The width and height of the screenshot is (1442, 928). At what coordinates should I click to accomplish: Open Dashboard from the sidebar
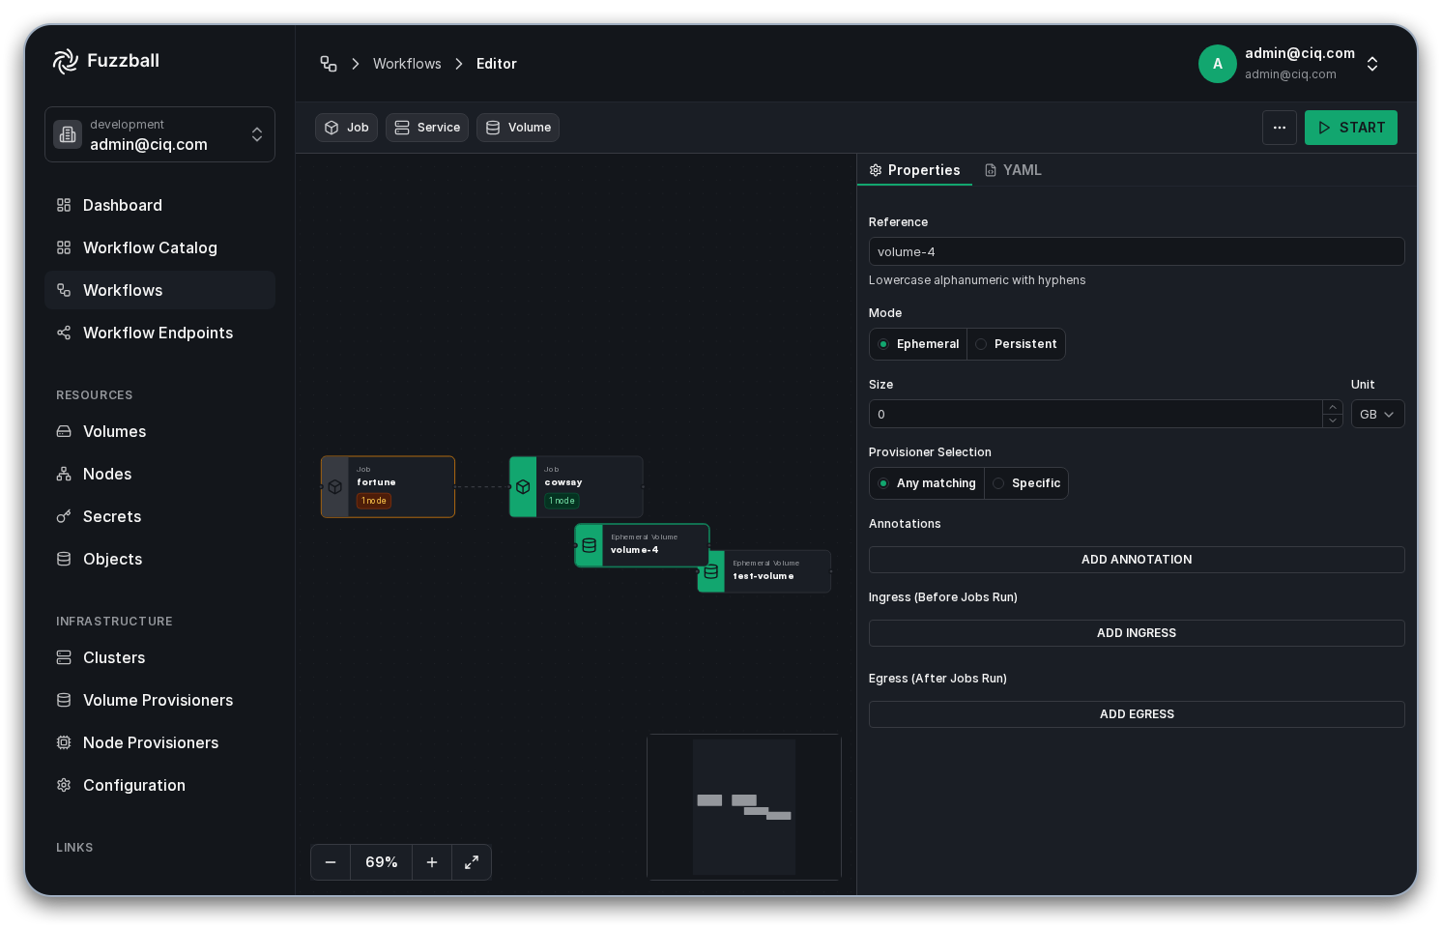[x=159, y=205]
